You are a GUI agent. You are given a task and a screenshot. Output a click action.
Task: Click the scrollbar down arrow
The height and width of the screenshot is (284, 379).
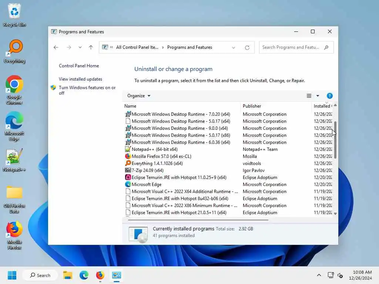click(x=335, y=213)
